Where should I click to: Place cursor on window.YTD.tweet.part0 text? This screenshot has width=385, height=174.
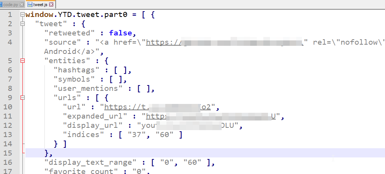pos(76,15)
